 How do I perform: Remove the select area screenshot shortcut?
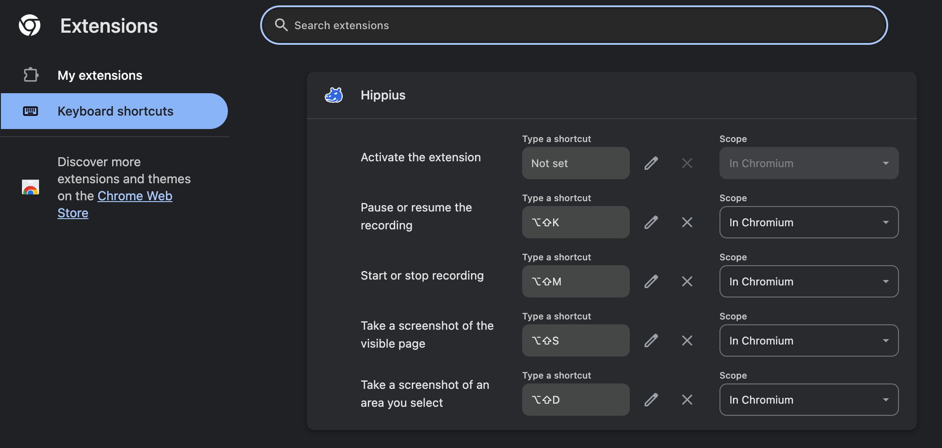[687, 400]
